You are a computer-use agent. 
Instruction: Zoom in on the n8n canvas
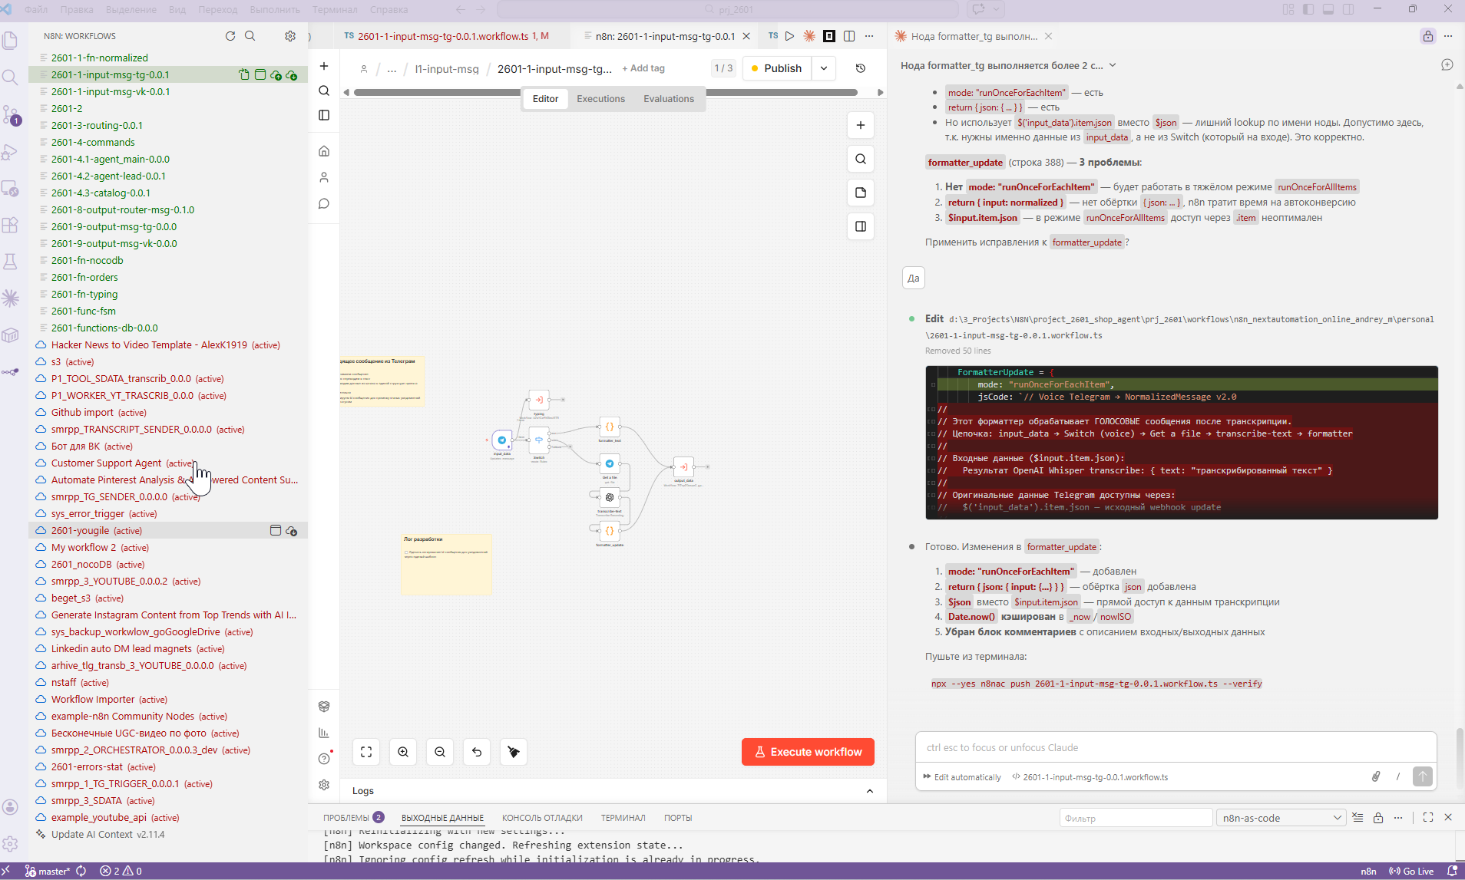click(403, 752)
